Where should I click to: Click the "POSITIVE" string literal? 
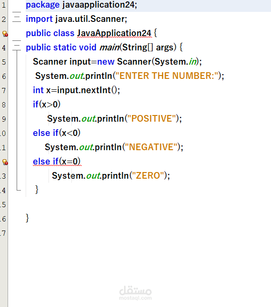point(152,119)
